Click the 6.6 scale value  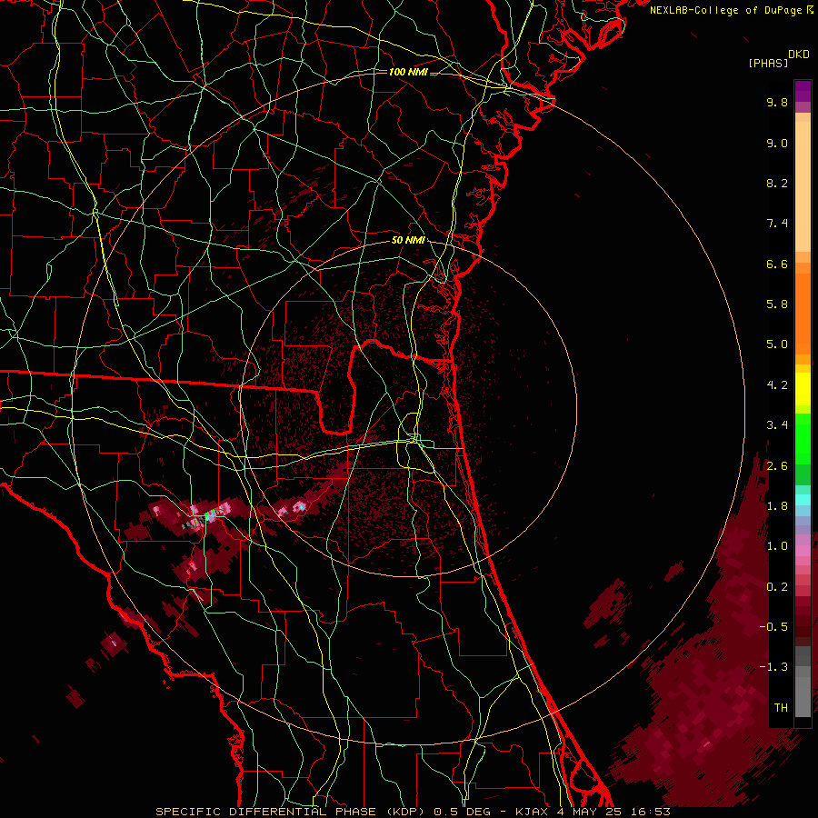777,264
